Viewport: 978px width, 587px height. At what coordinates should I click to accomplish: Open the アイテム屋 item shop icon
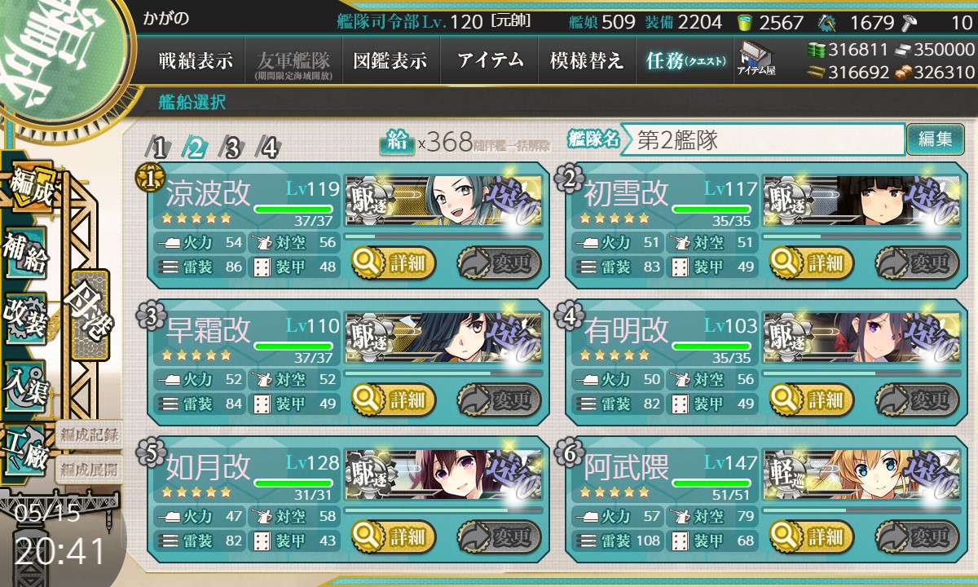tap(756, 60)
